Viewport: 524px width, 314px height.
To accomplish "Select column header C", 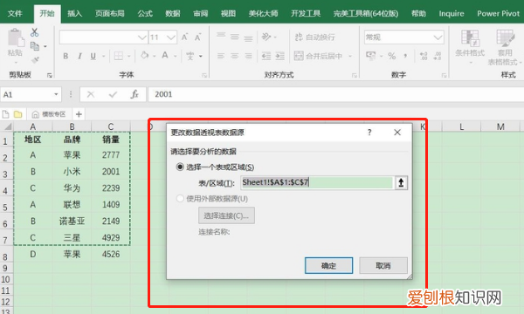I will (x=111, y=126).
